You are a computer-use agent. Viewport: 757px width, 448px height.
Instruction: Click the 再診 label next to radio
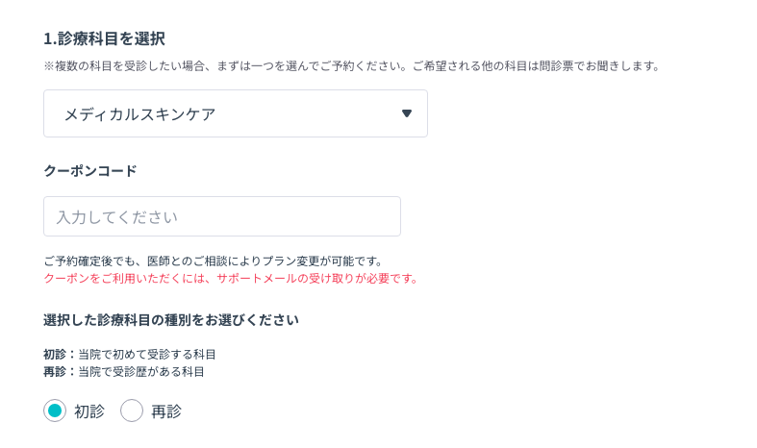[x=166, y=411]
